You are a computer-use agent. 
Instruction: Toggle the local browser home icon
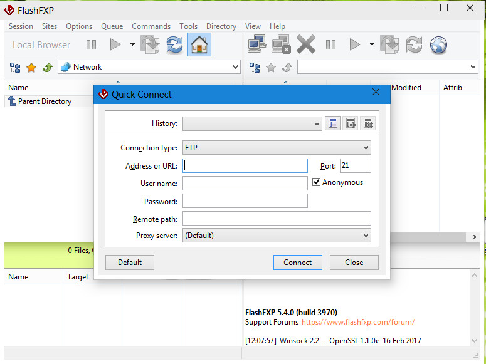pyautogui.click(x=199, y=44)
